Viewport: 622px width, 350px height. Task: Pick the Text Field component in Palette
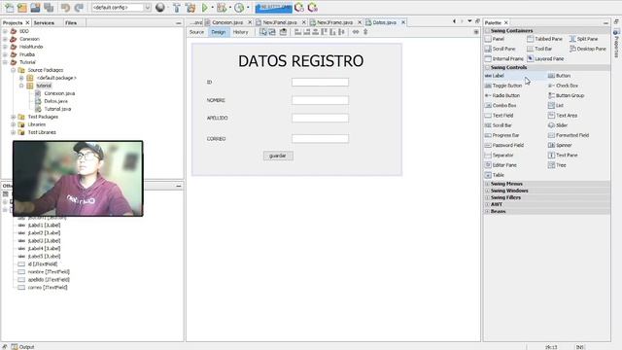click(x=499, y=115)
